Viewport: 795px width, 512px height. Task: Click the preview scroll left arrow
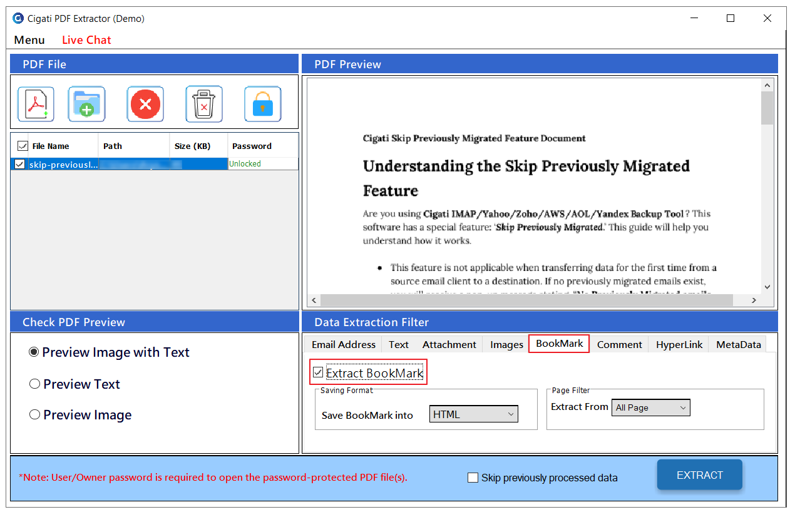314,300
